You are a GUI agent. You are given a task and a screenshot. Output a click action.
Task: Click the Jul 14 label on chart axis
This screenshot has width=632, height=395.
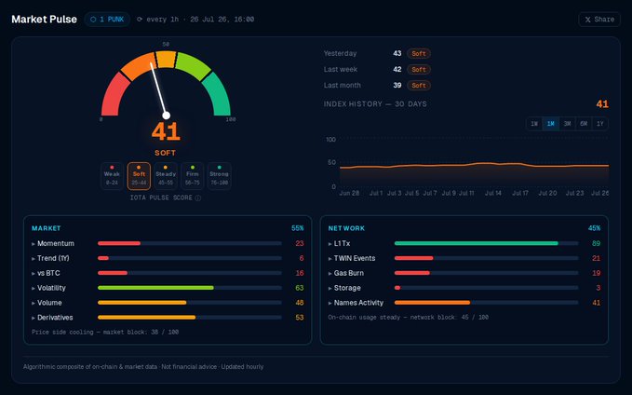pyautogui.click(x=493, y=193)
